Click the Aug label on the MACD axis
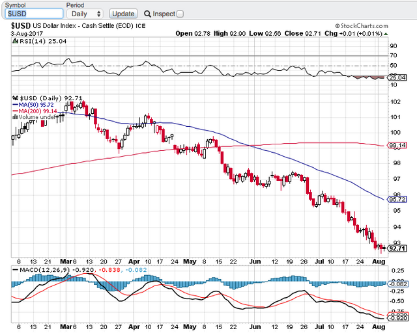The width and height of the screenshot is (417, 333). pos(379,327)
